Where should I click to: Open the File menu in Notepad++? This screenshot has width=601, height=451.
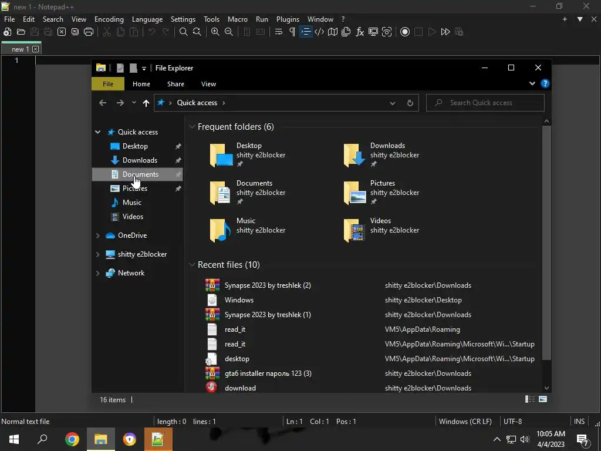9,19
